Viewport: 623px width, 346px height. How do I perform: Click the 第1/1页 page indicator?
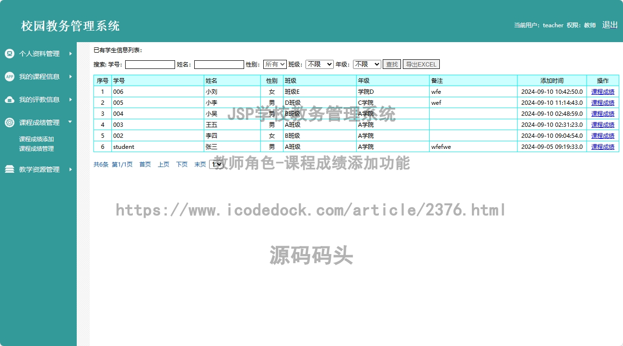point(122,165)
